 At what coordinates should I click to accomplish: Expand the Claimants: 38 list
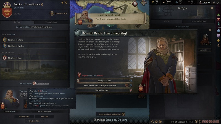[x=58, y=14]
